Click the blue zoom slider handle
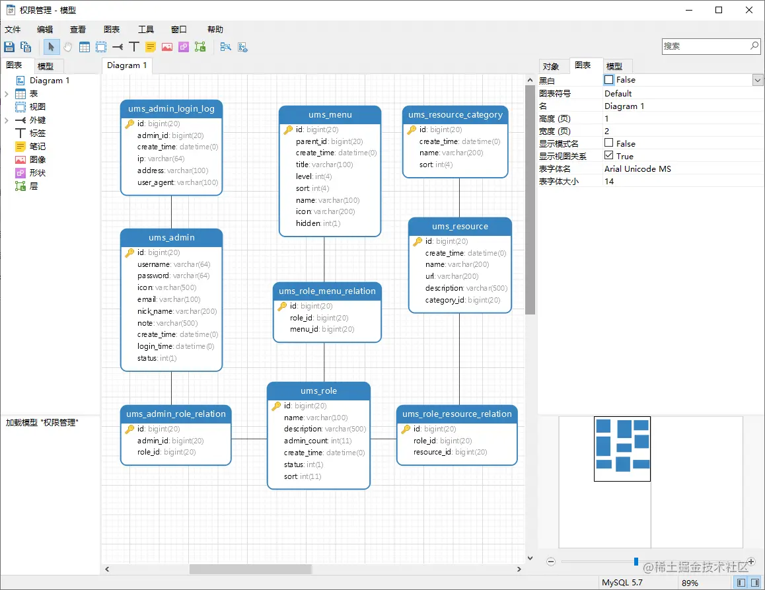 636,562
